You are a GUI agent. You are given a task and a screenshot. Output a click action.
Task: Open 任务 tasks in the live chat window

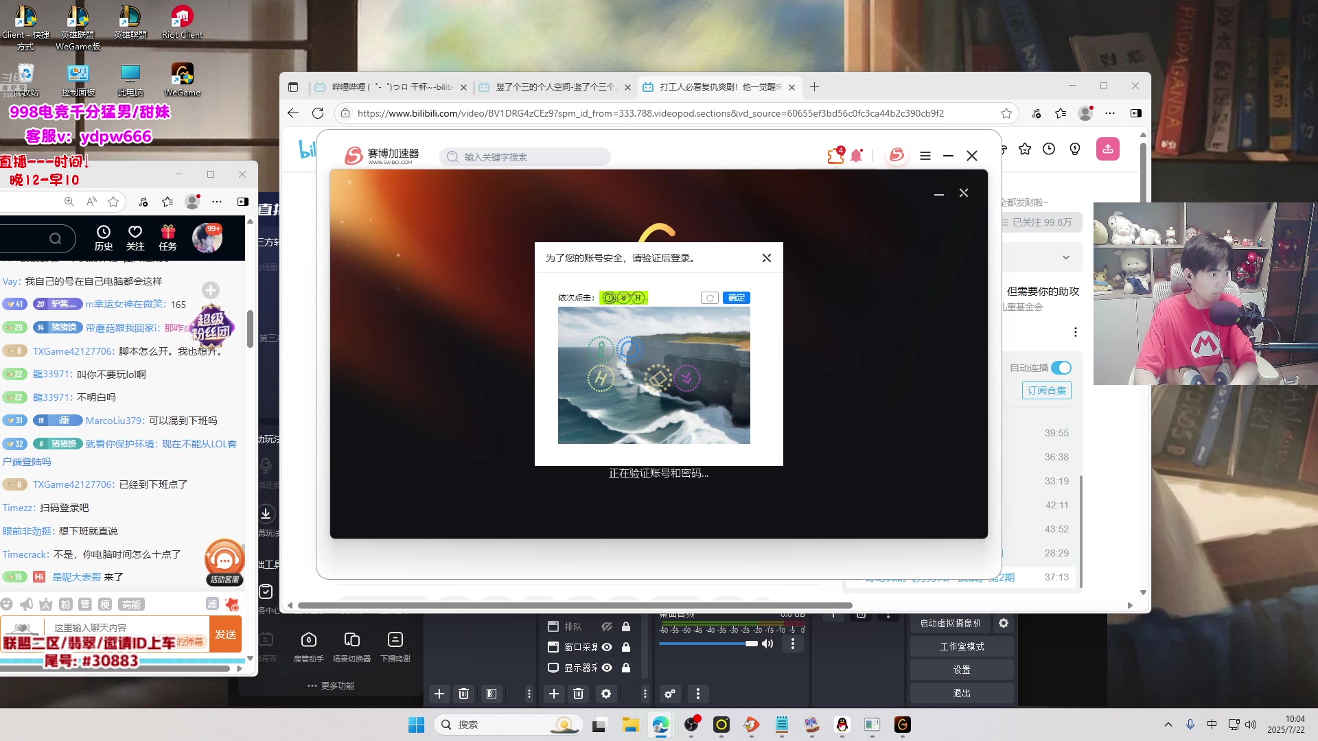coord(168,238)
